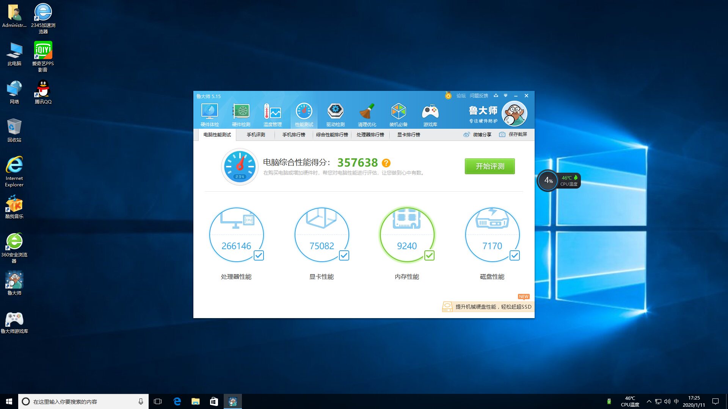Open the 2345加速浏览器 desktop shortcut

click(x=43, y=19)
